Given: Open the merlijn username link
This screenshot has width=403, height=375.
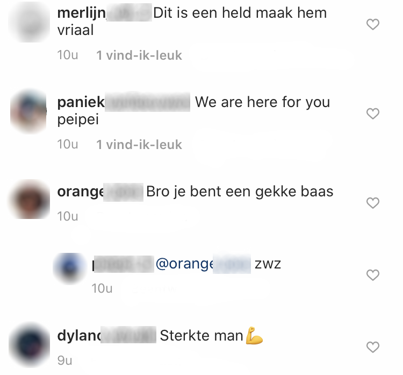Looking at the screenshot, I should (x=104, y=13).
